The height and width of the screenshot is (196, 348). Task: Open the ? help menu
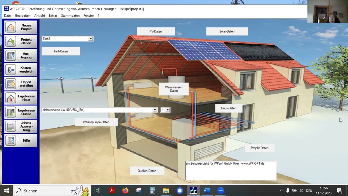pos(98,16)
